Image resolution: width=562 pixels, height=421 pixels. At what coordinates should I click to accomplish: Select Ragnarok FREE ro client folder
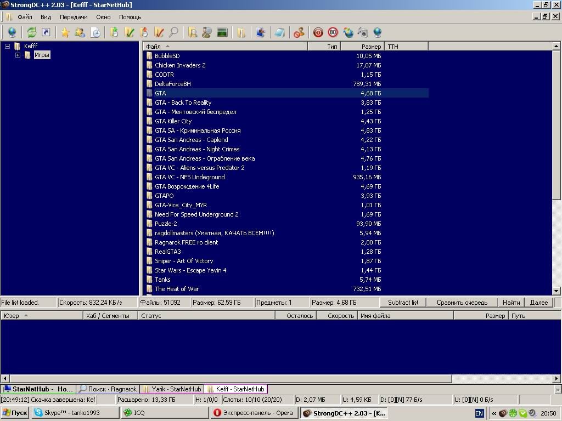point(187,242)
